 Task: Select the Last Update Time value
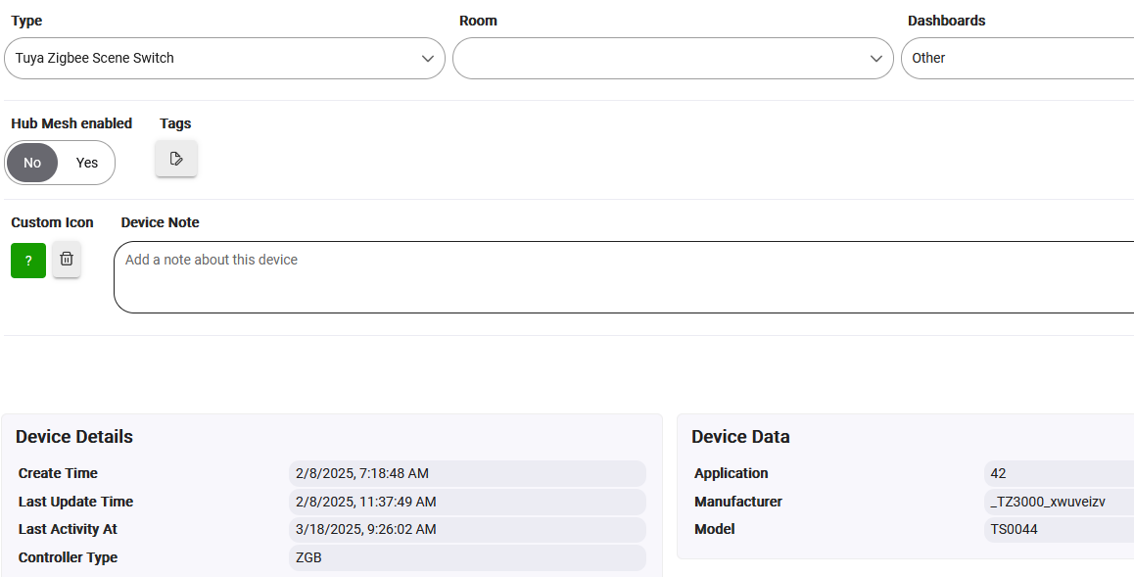pyautogui.click(x=467, y=502)
